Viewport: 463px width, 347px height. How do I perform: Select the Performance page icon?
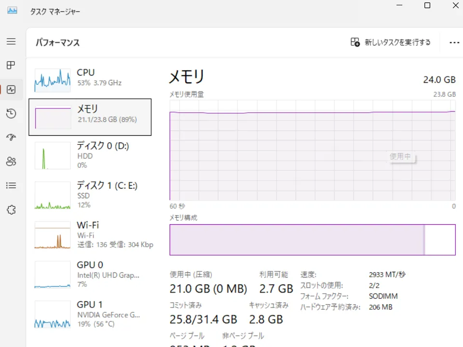point(11,90)
